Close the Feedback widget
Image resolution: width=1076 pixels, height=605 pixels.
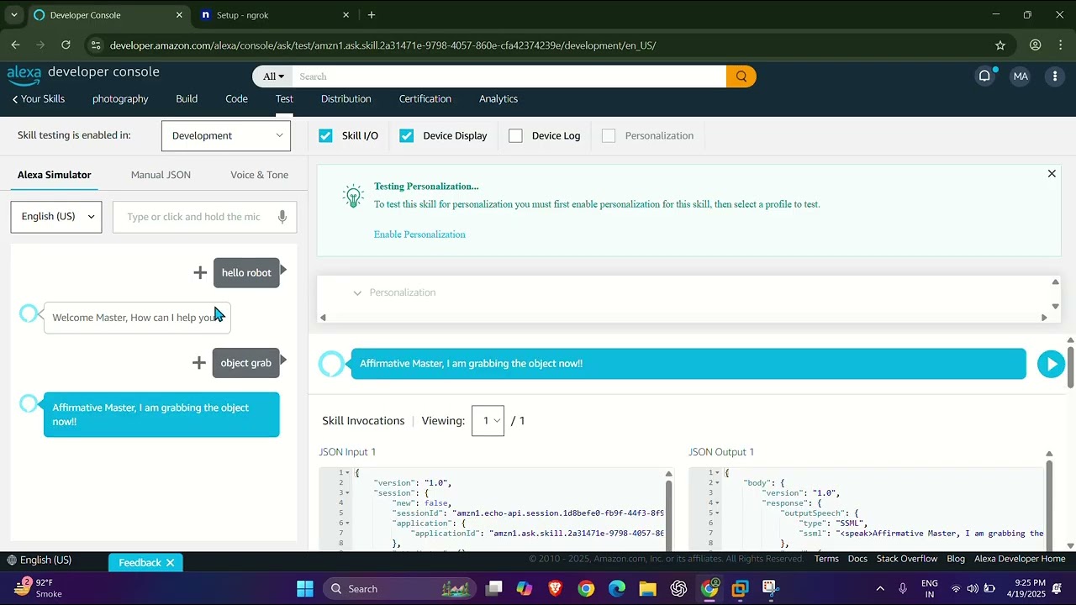point(170,563)
